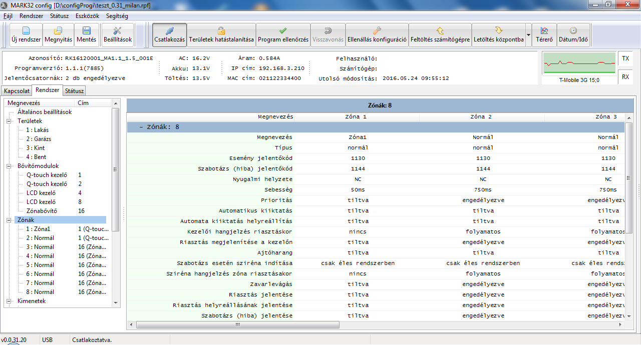Select zone '1 : Zóna1' in the tree

39,229
